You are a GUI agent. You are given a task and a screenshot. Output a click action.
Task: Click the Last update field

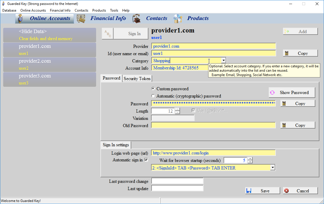(177, 188)
